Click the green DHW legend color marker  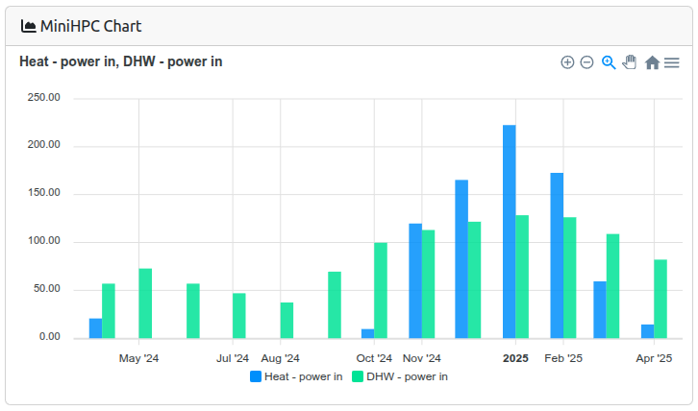point(359,376)
